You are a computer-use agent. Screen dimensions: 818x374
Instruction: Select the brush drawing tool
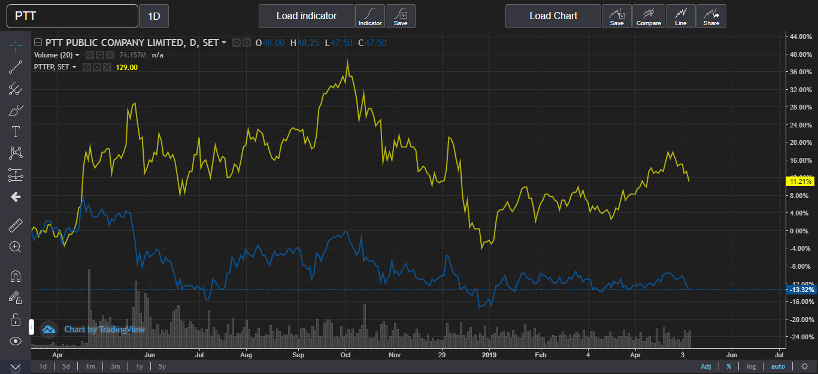[x=16, y=110]
